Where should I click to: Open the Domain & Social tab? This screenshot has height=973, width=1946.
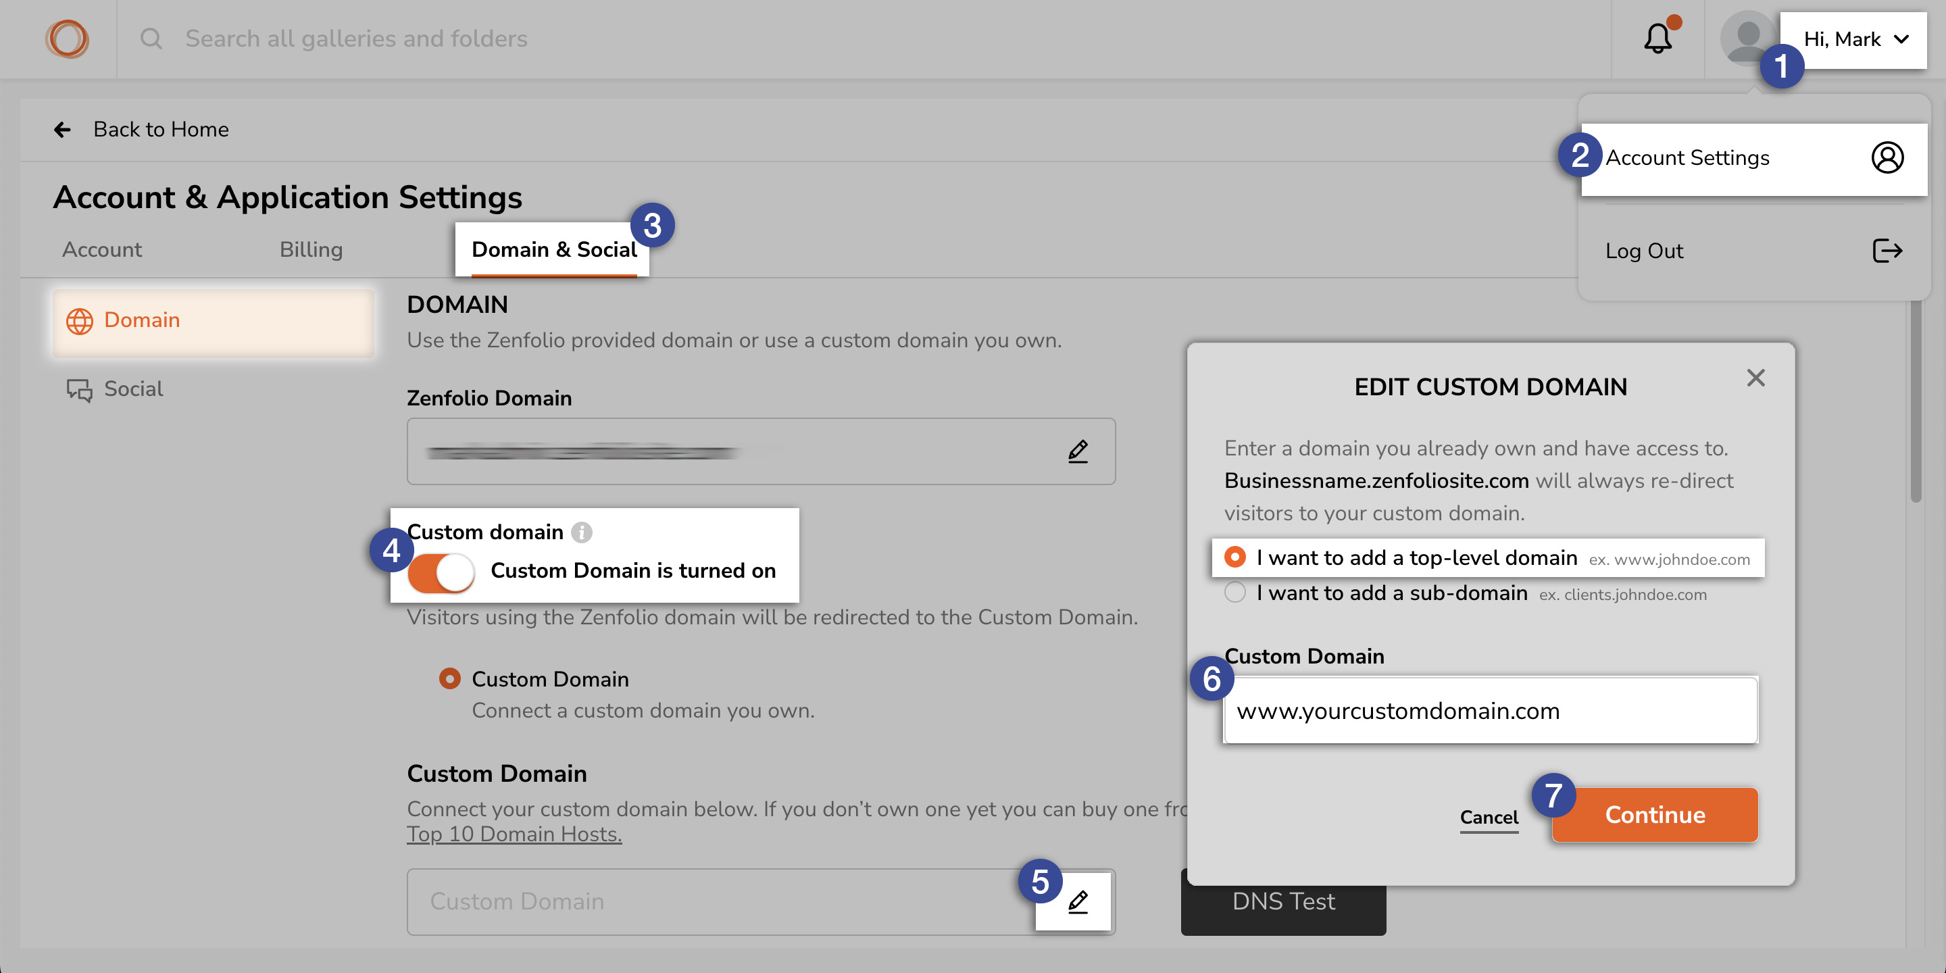pos(554,250)
